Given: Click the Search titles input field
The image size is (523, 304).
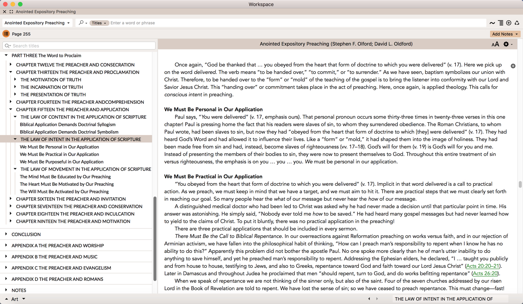Looking at the screenshot, I should 79,46.
